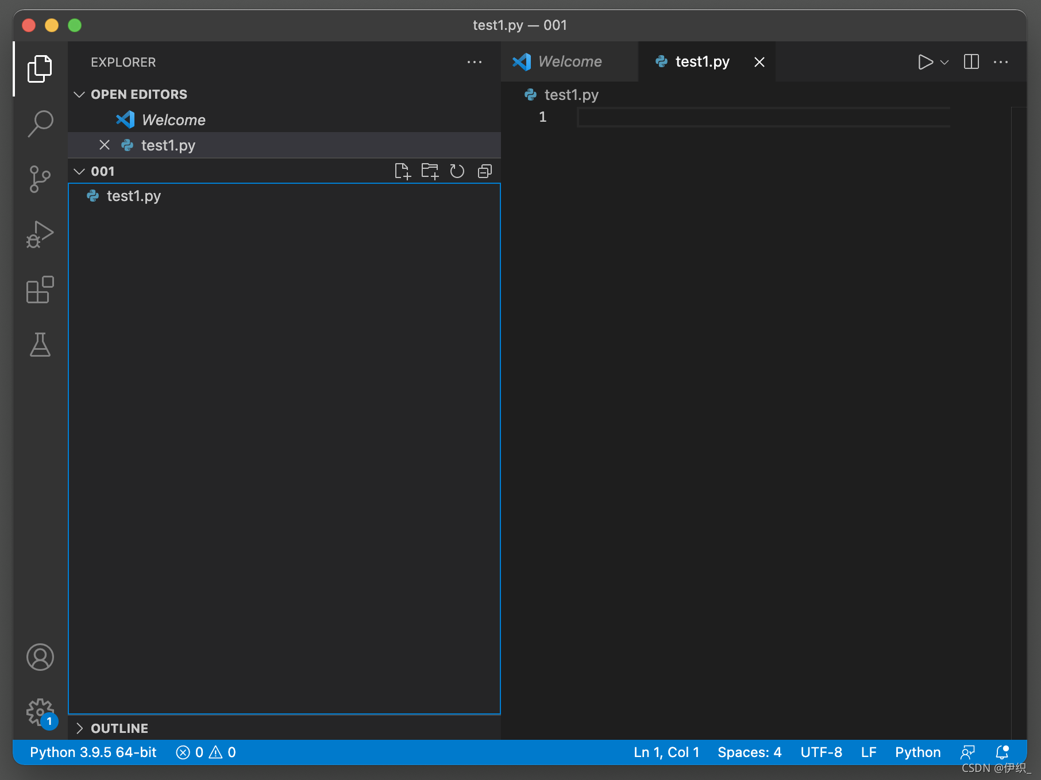This screenshot has width=1041, height=780.
Task: Change indentation via Spaces: 4
Action: 749,752
